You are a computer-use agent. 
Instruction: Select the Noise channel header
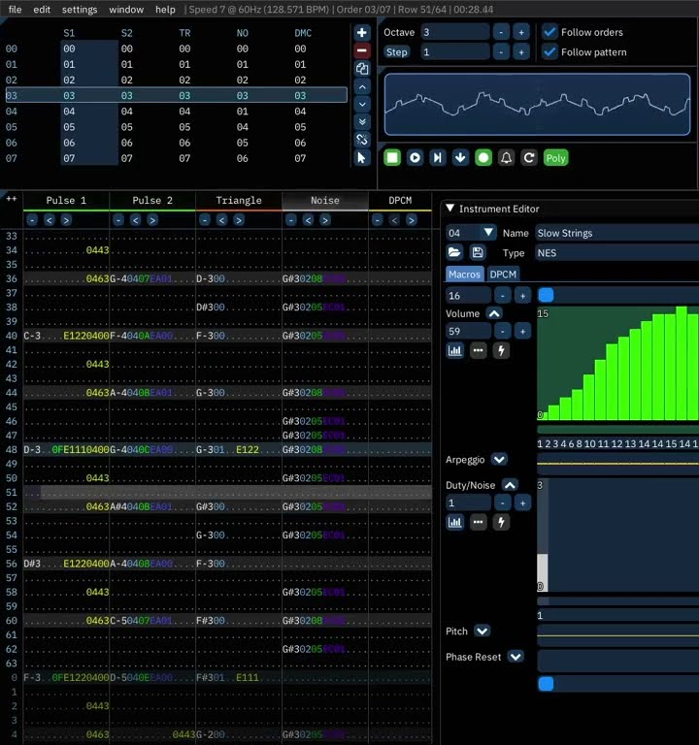325,201
